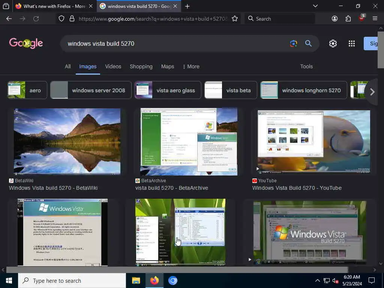Click the forward navigation arrow

tap(22, 19)
